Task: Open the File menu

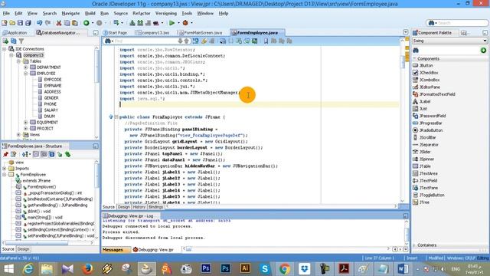Action: [x=6, y=14]
